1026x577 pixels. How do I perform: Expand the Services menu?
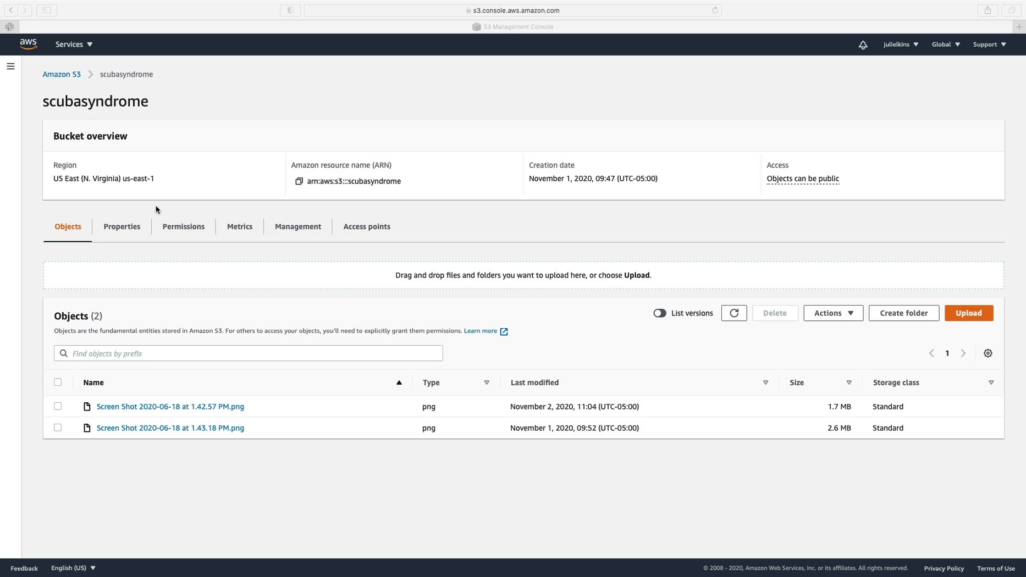click(x=74, y=45)
